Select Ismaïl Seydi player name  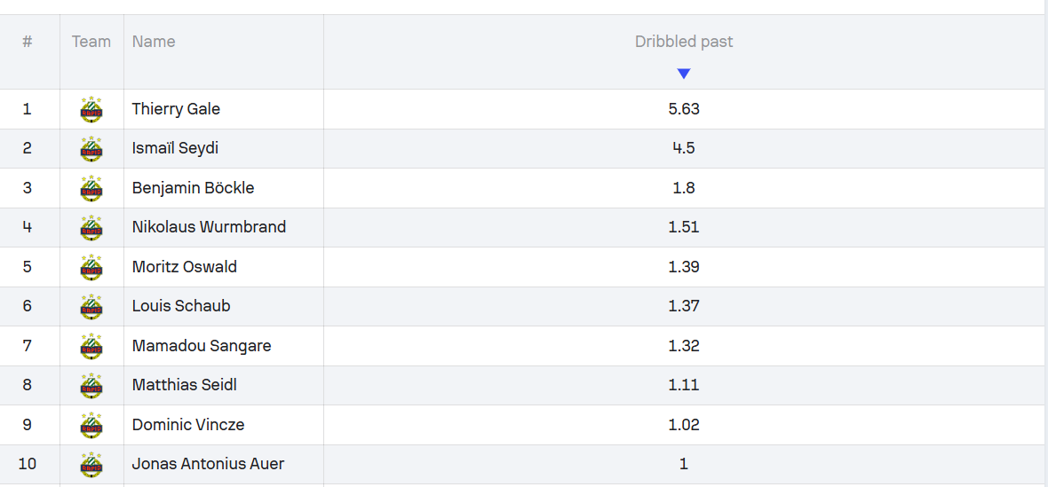(175, 148)
